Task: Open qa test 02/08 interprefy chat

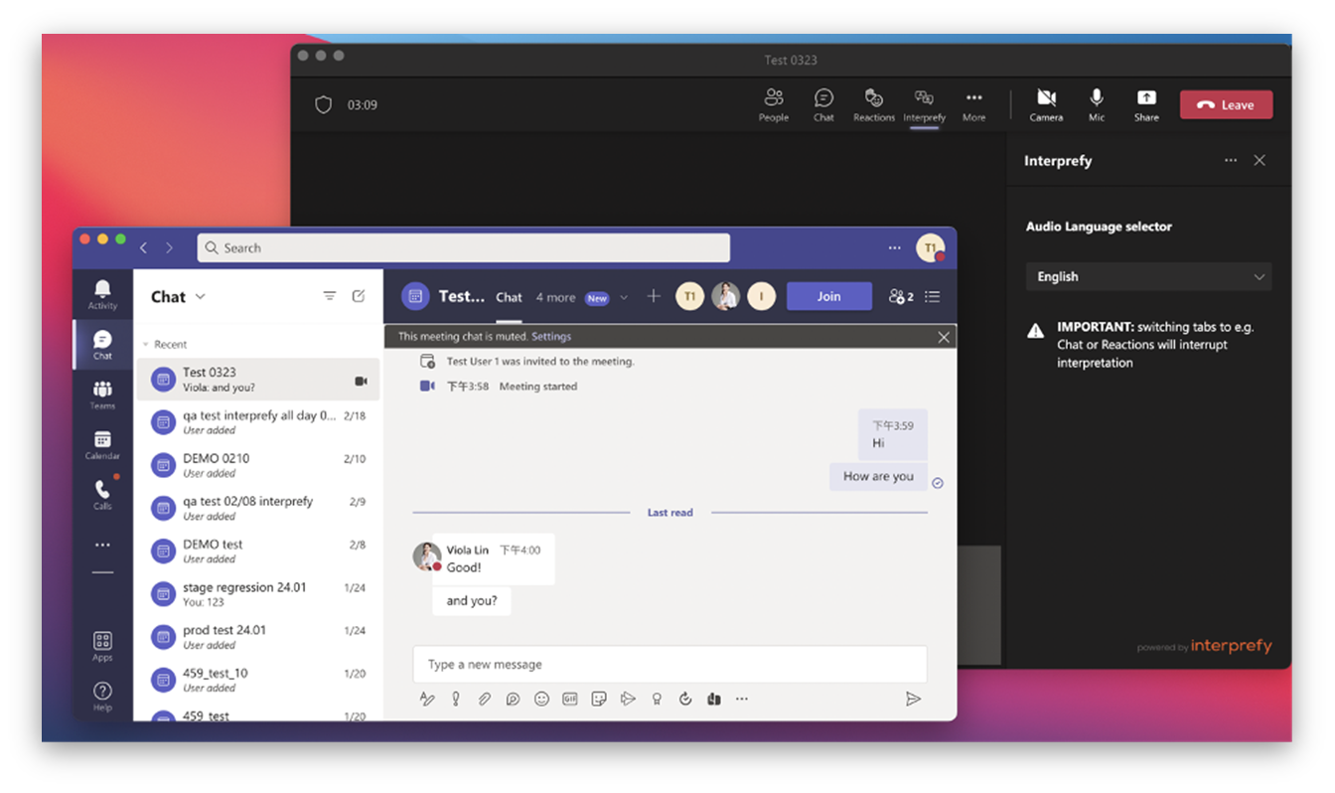Action: tap(257, 508)
